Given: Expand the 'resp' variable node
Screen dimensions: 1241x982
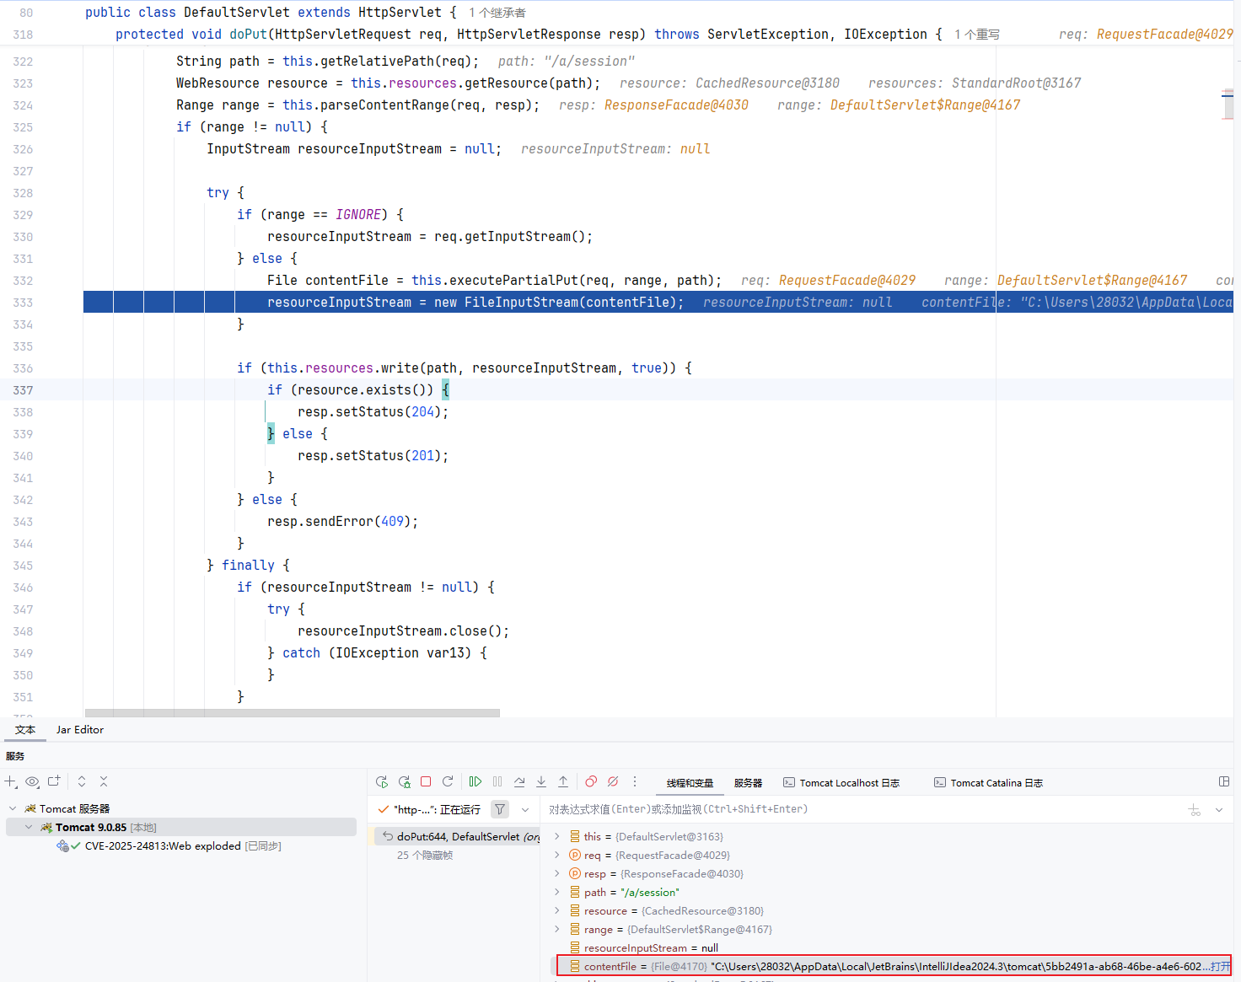Looking at the screenshot, I should [556, 873].
